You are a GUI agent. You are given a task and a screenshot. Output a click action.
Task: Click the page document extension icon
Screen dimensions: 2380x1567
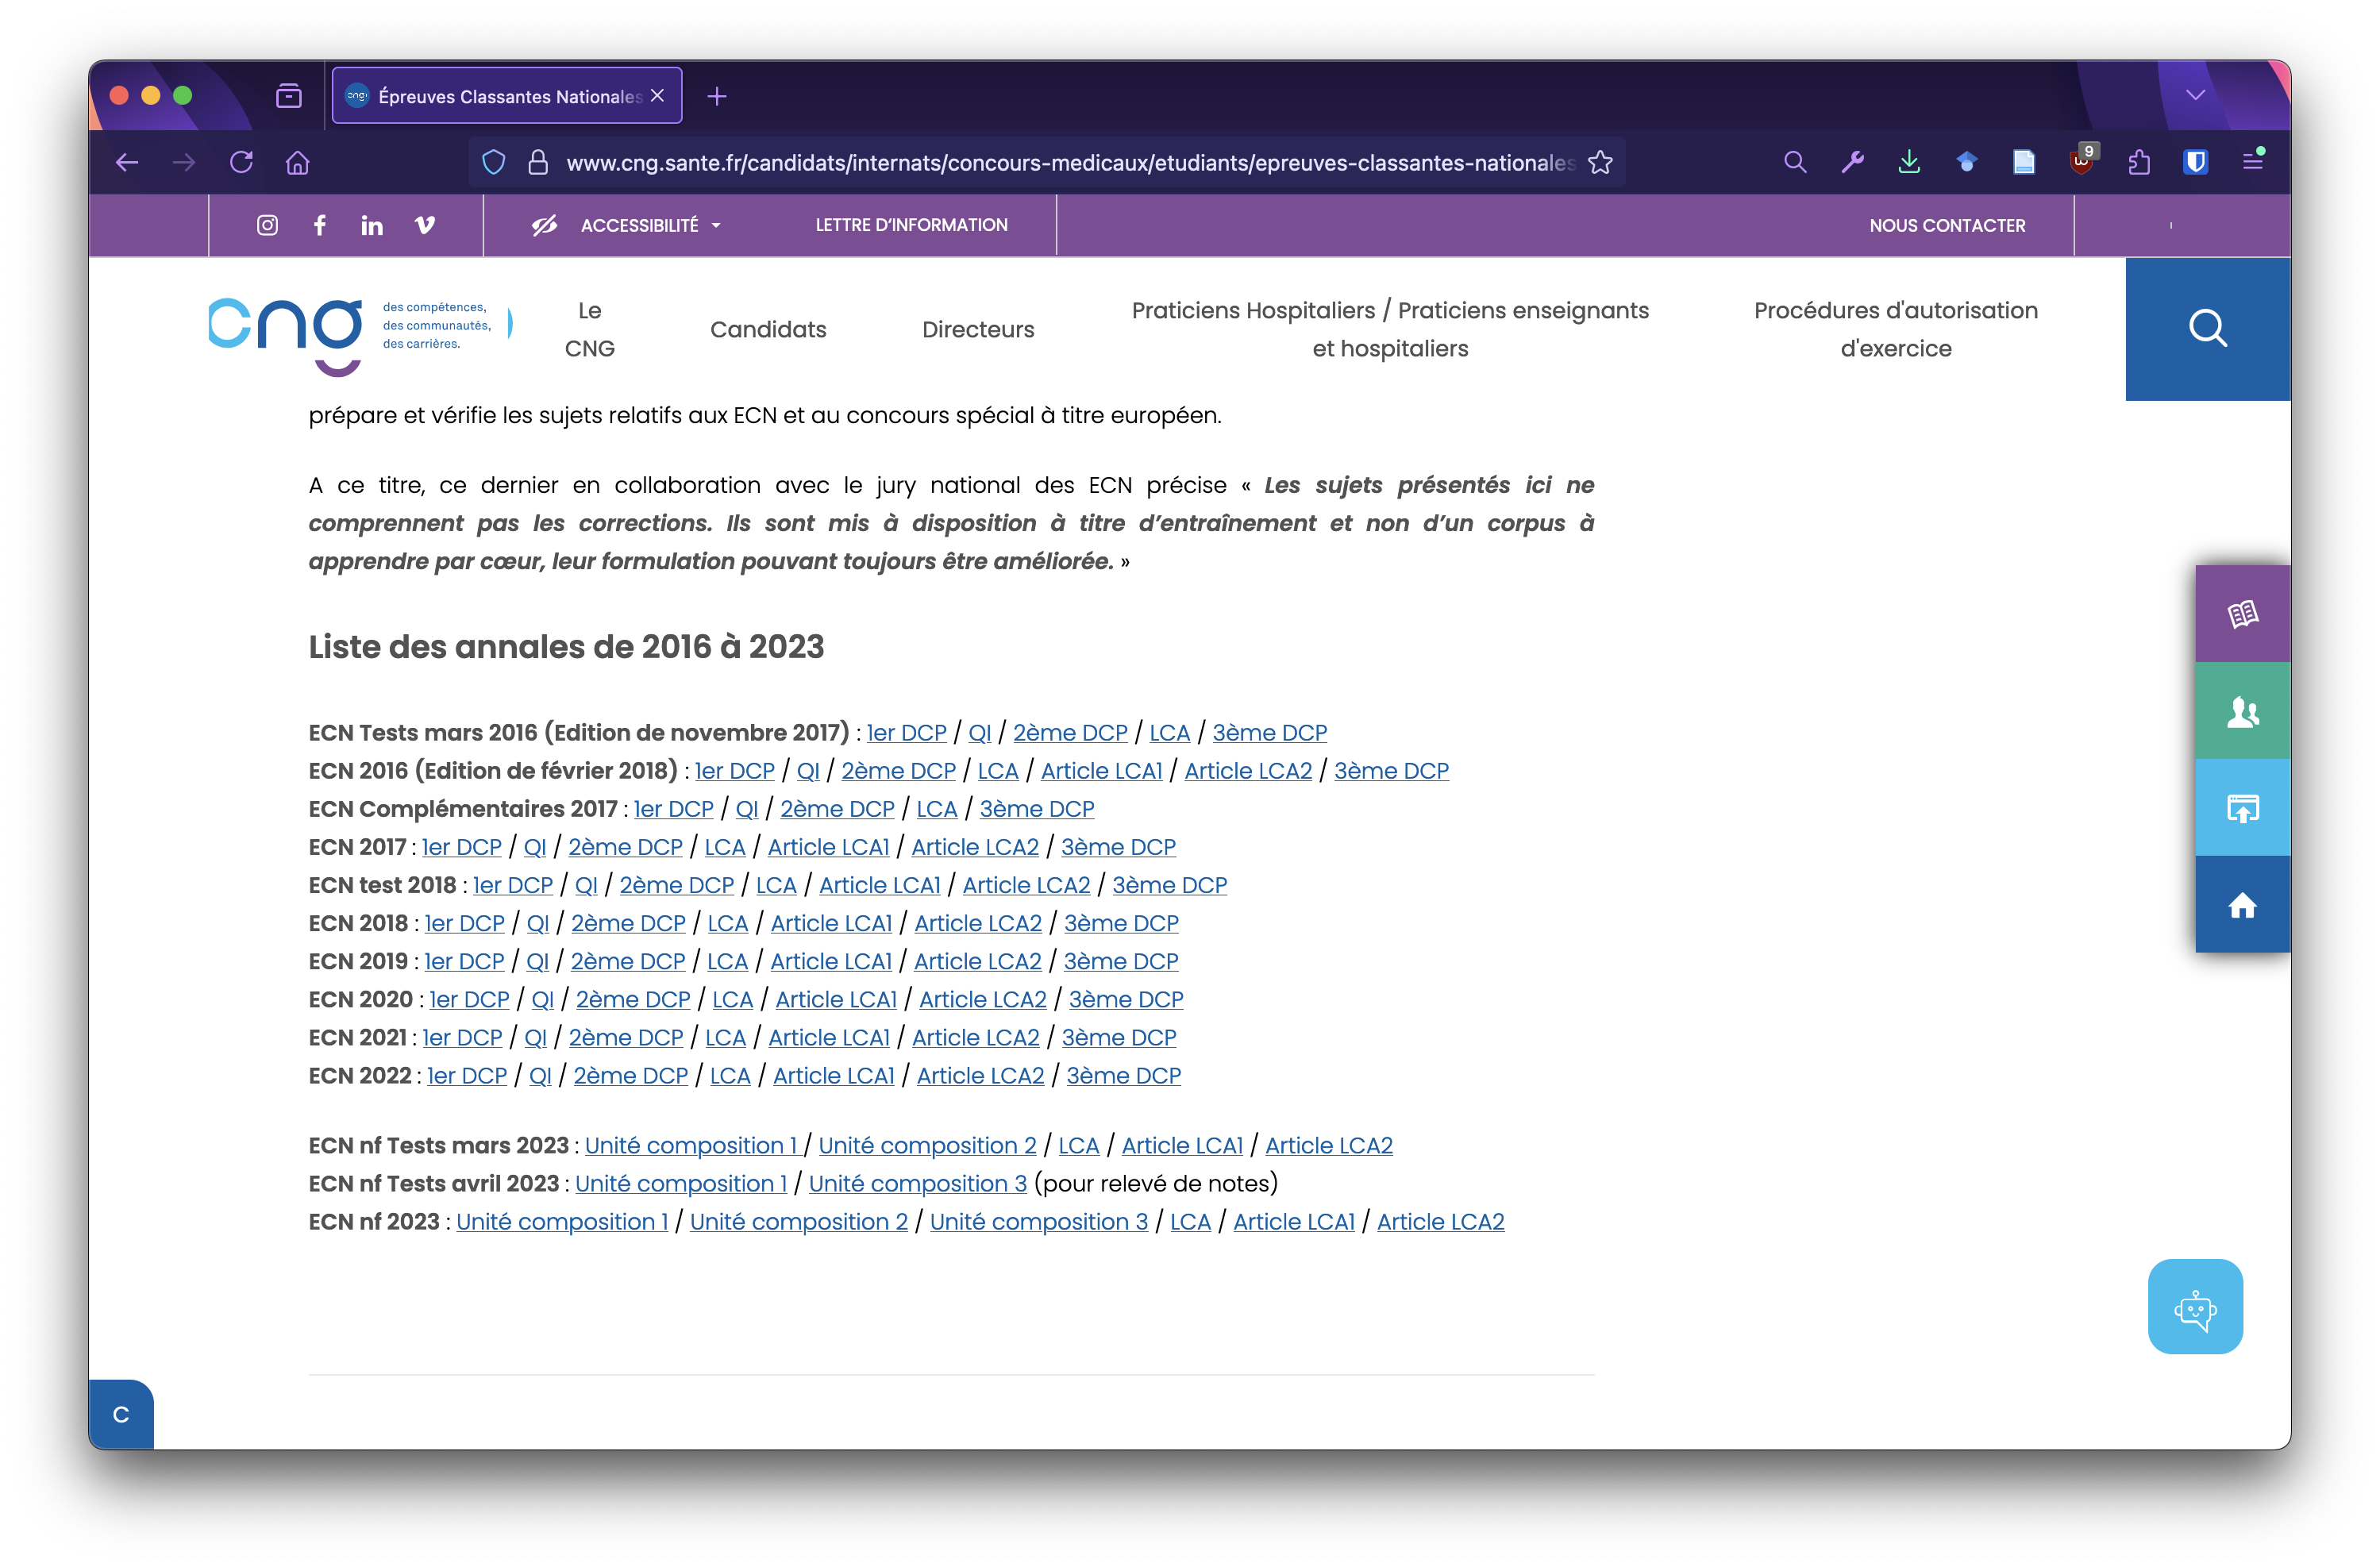pos(2024,162)
